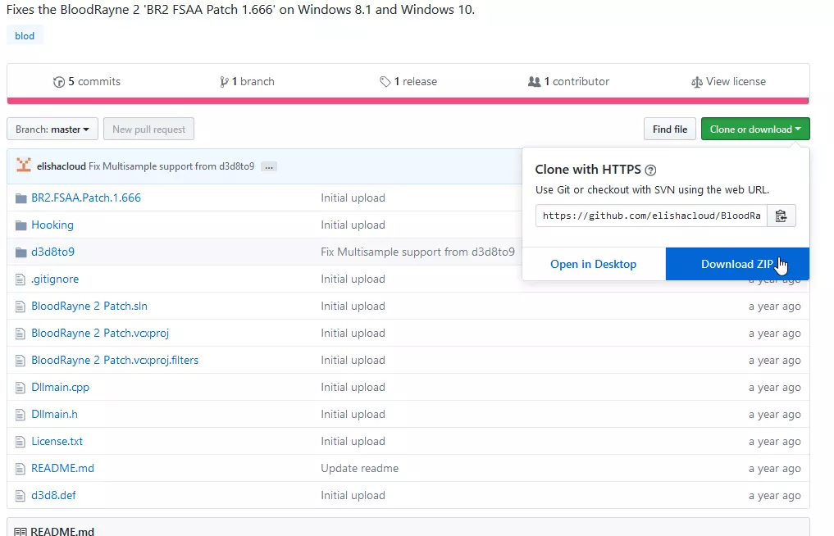Click the file icon beside BloodRayne 2 Patch.vcxproj
Image resolution: width=834 pixels, height=536 pixels.
(x=21, y=334)
